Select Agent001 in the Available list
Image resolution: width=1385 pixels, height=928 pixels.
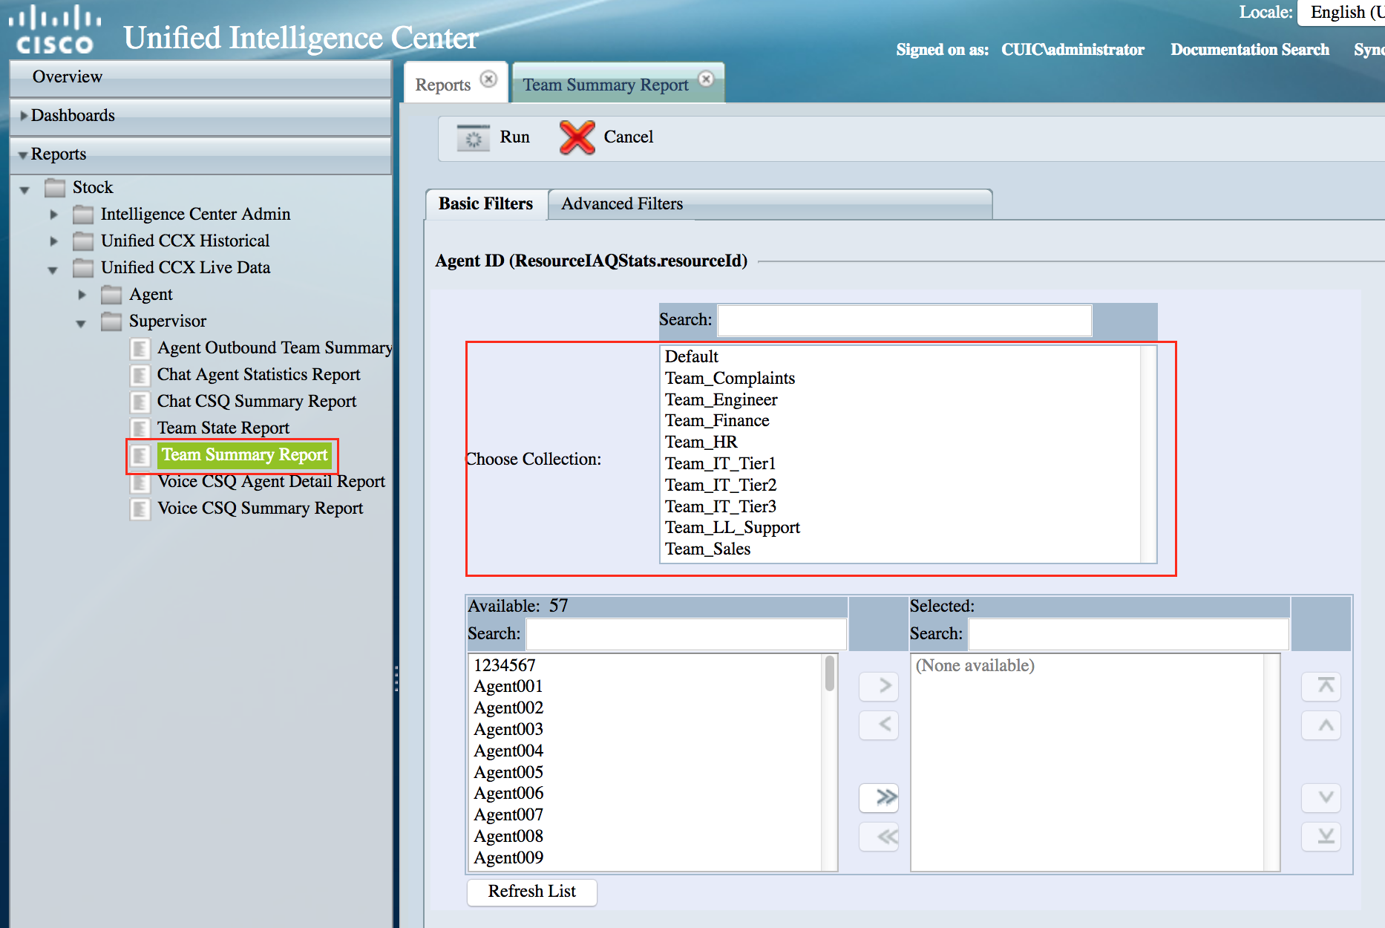(x=508, y=687)
